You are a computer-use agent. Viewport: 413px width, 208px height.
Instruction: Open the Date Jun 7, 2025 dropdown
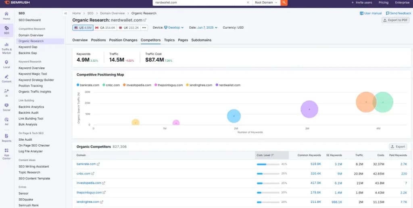pyautogui.click(x=207, y=27)
